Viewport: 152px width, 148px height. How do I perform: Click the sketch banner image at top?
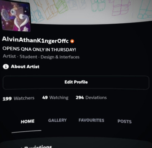pos(91,12)
